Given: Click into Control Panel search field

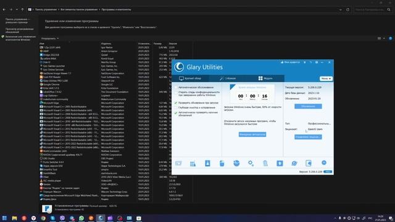Looking at the screenshot, I should click(370, 10).
